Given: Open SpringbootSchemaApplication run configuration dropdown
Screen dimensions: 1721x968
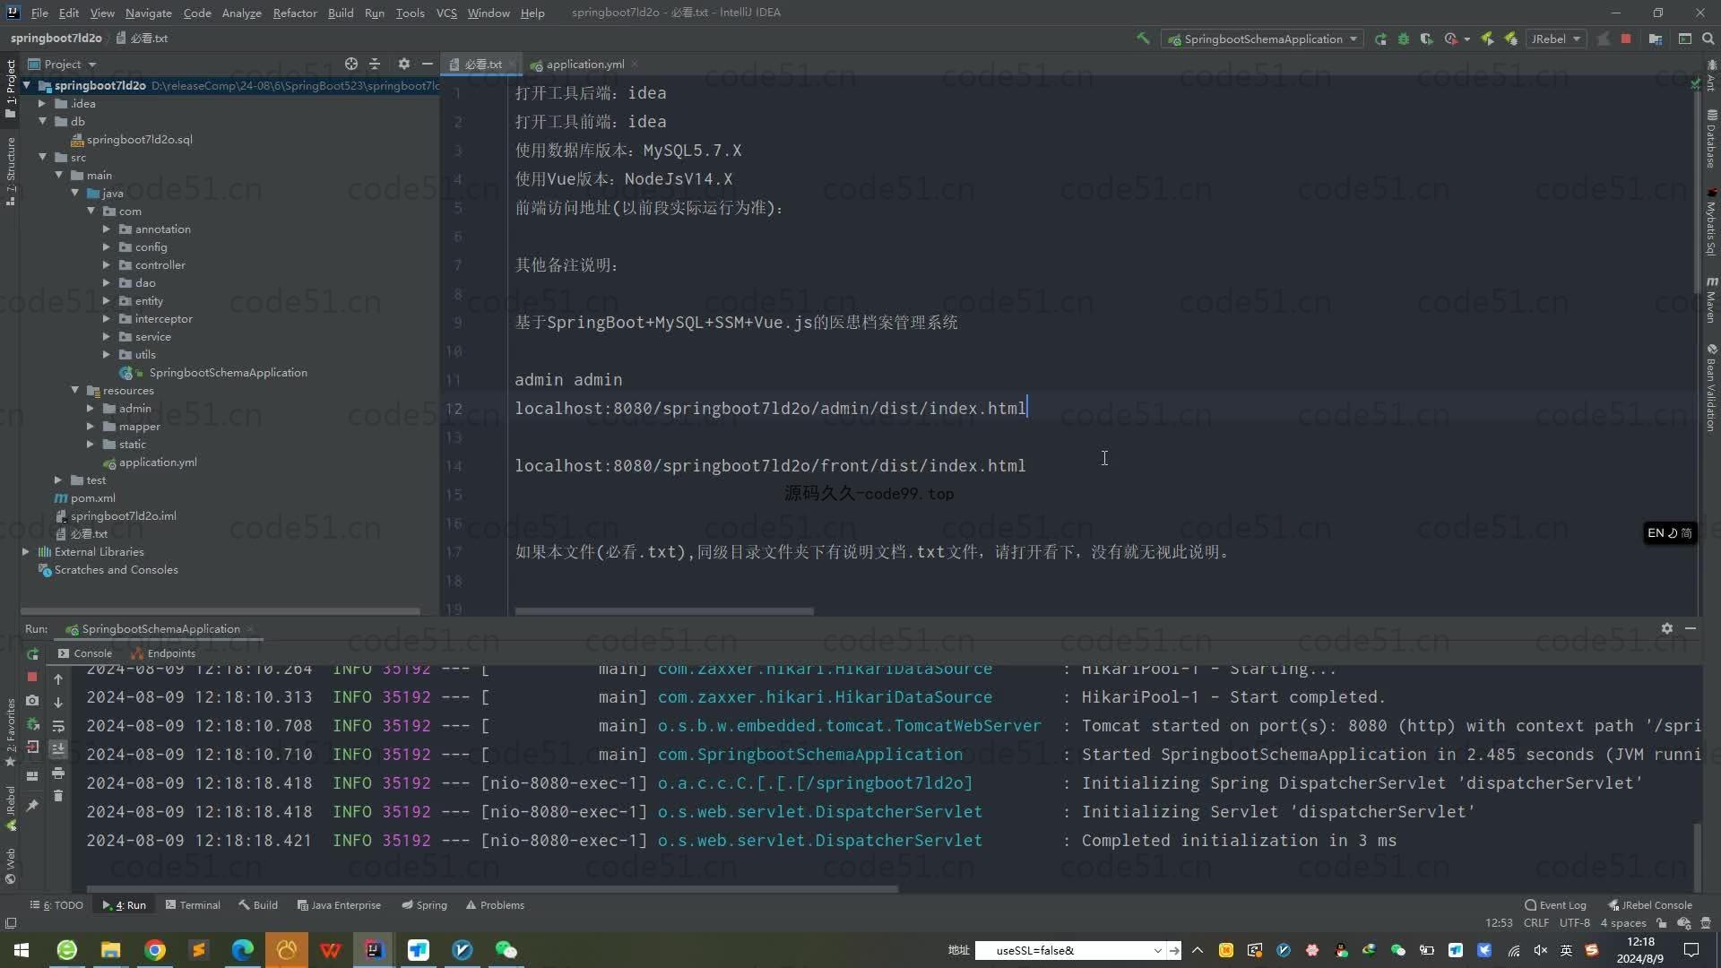Looking at the screenshot, I should (1262, 39).
